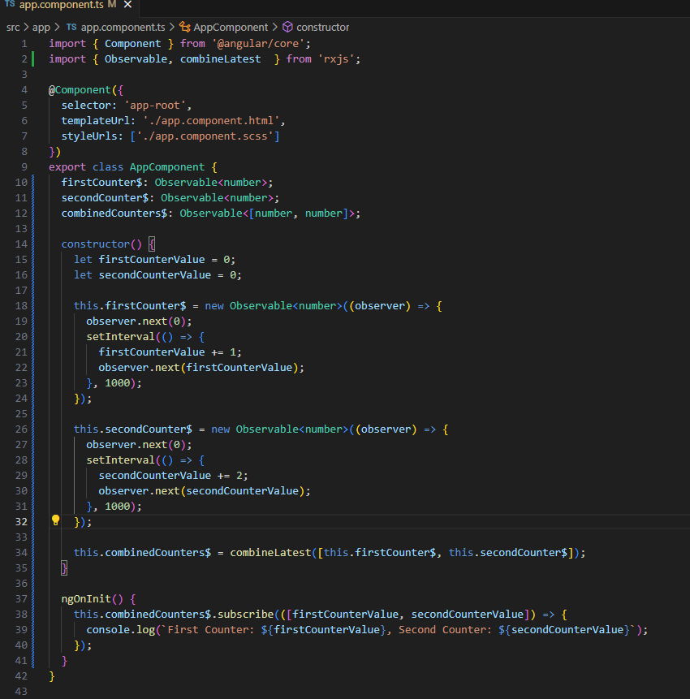Image resolution: width=690 pixels, height=699 pixels.
Task: Click the TypeScript icon on the editor tab
Action: click(x=10, y=5)
